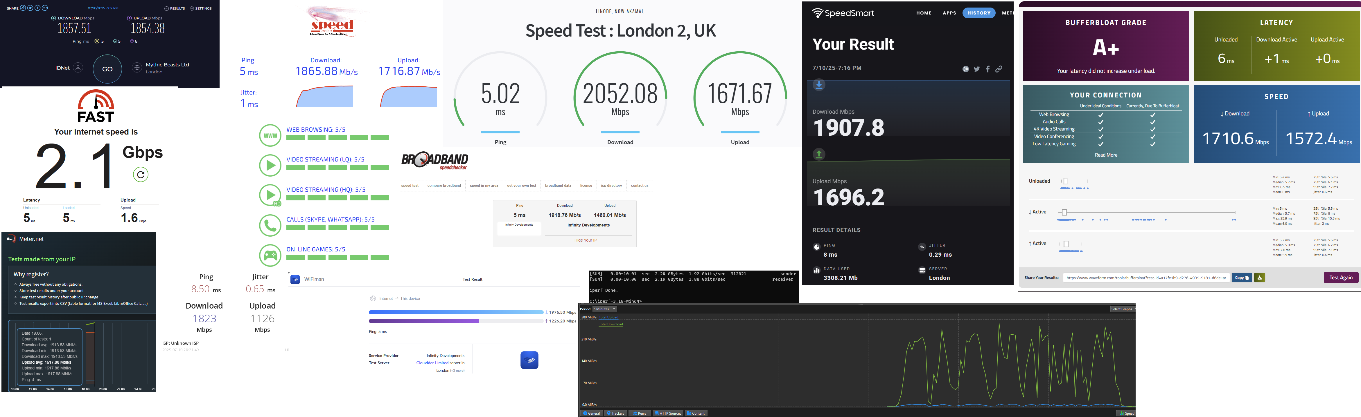Open the Period '5 Minutes' dropdown
Screen dimensions: 1361x417
604,309
